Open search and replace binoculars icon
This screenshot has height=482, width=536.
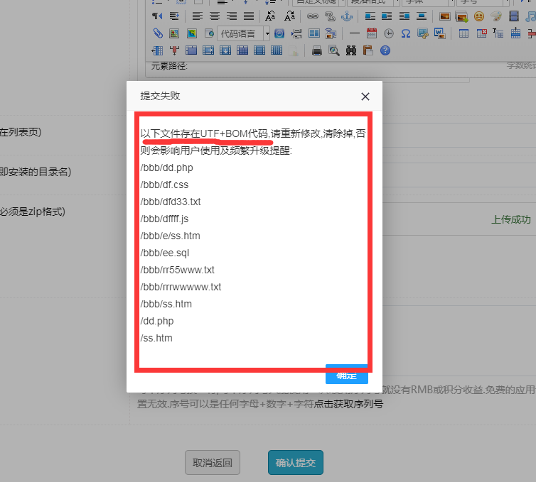[351, 50]
